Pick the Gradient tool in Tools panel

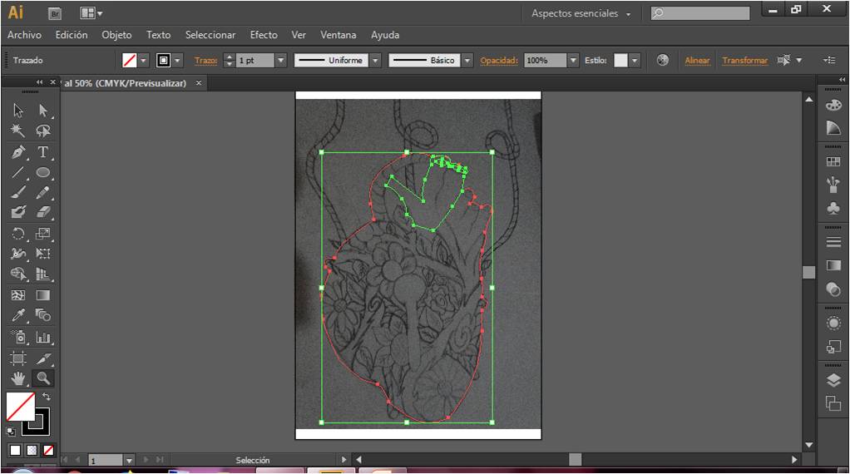pos(42,295)
